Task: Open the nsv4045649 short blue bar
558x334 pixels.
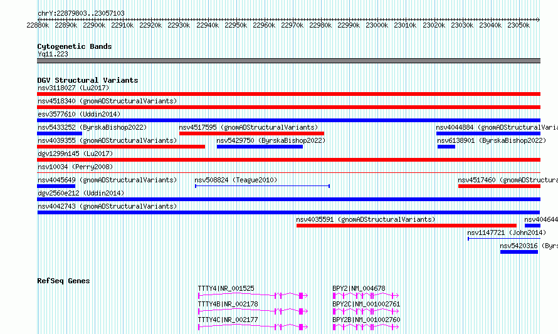Action: coord(56,186)
